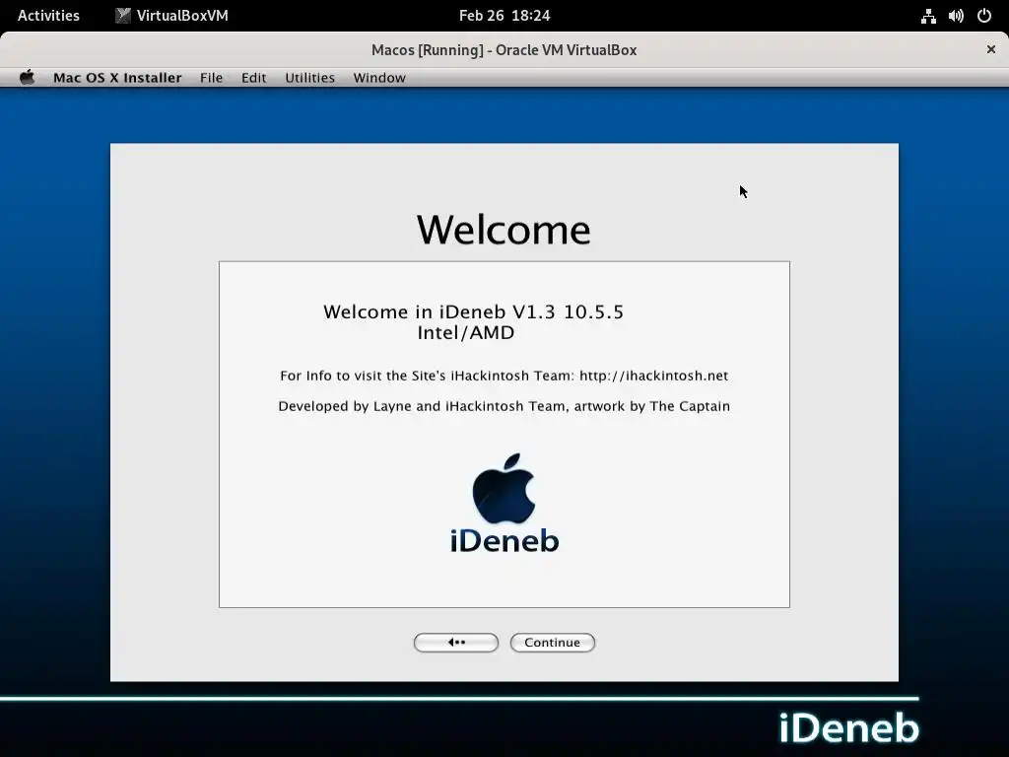
Task: Click the Macos [Running] window title
Action: coord(504,50)
